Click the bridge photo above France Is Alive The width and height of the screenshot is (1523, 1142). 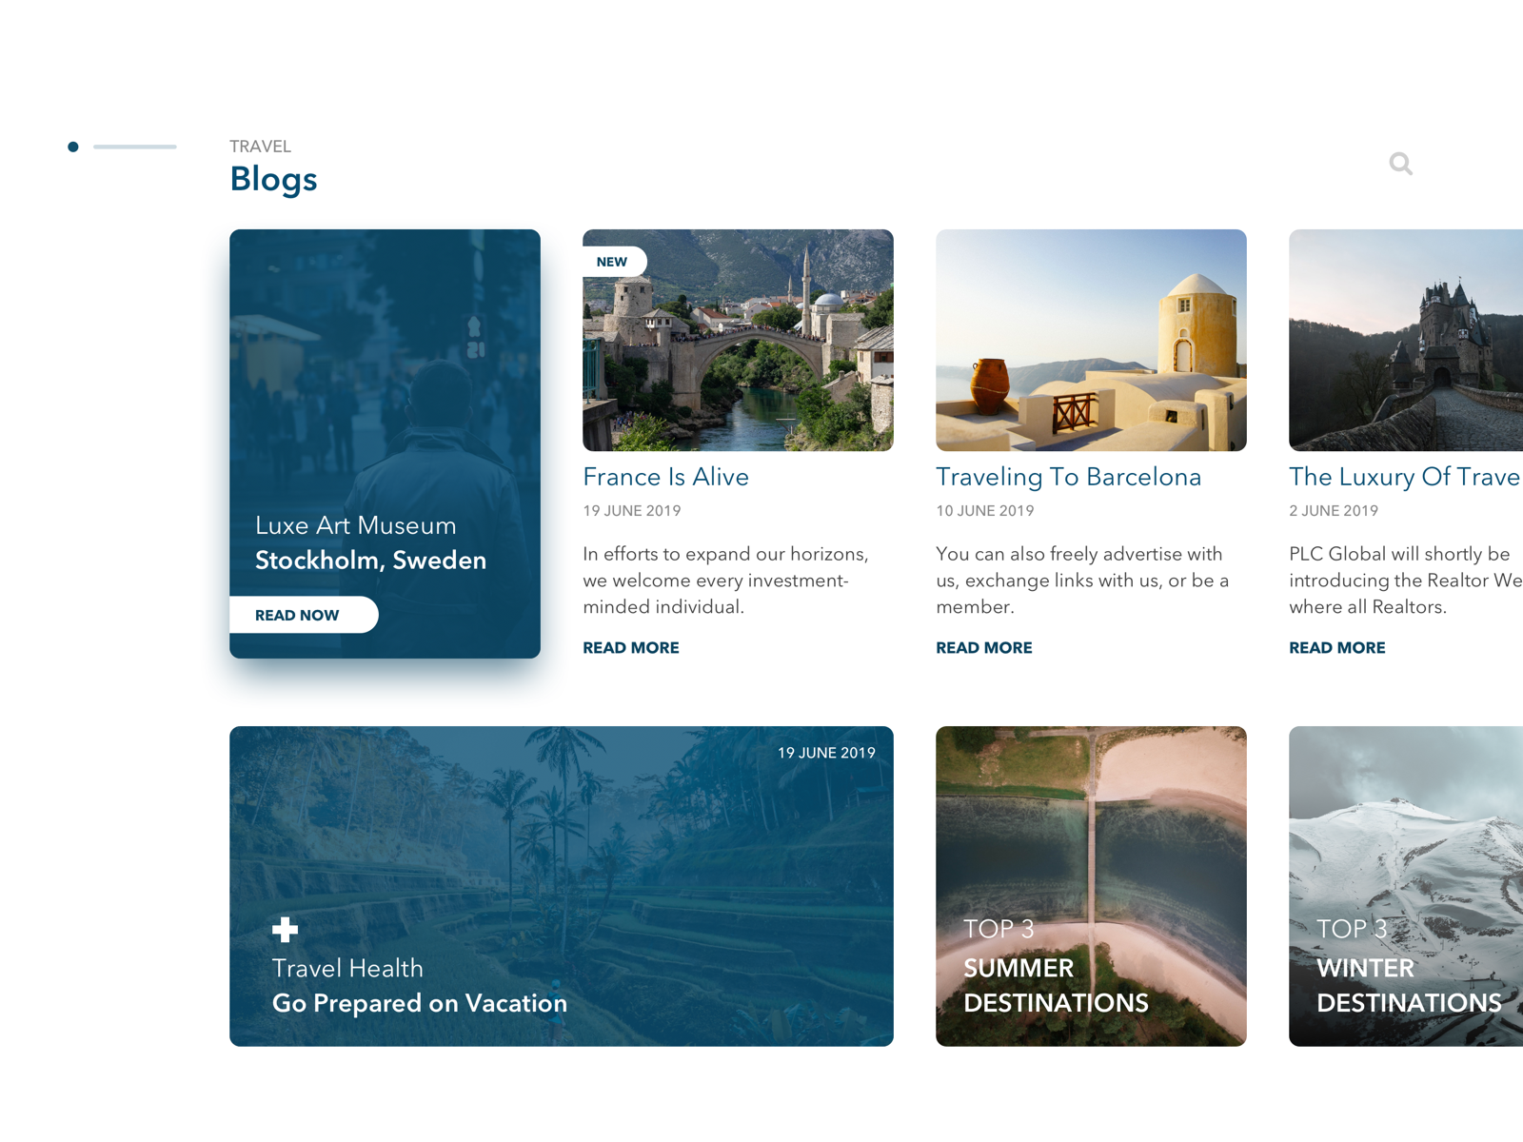[x=739, y=340]
